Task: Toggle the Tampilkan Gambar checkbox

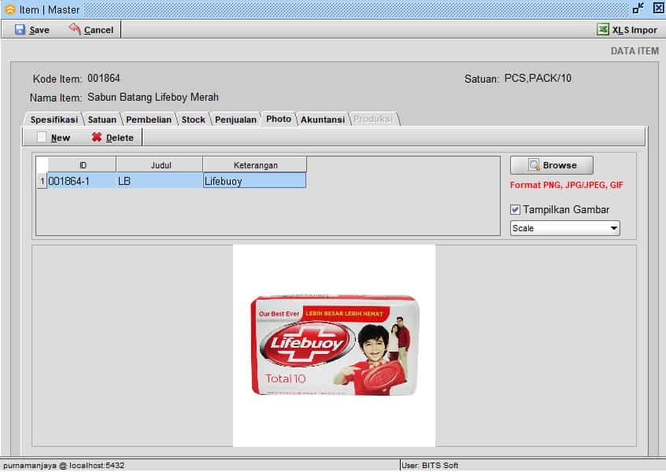Action: point(516,209)
